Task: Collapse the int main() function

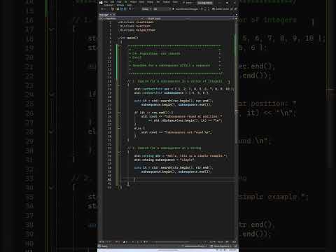Action: pos(119,38)
